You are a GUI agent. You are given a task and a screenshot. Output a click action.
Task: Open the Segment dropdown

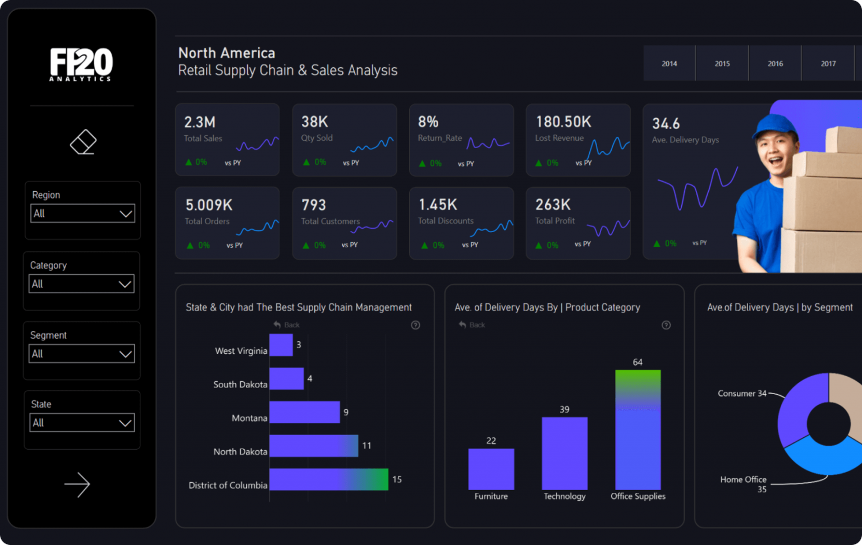pos(81,354)
